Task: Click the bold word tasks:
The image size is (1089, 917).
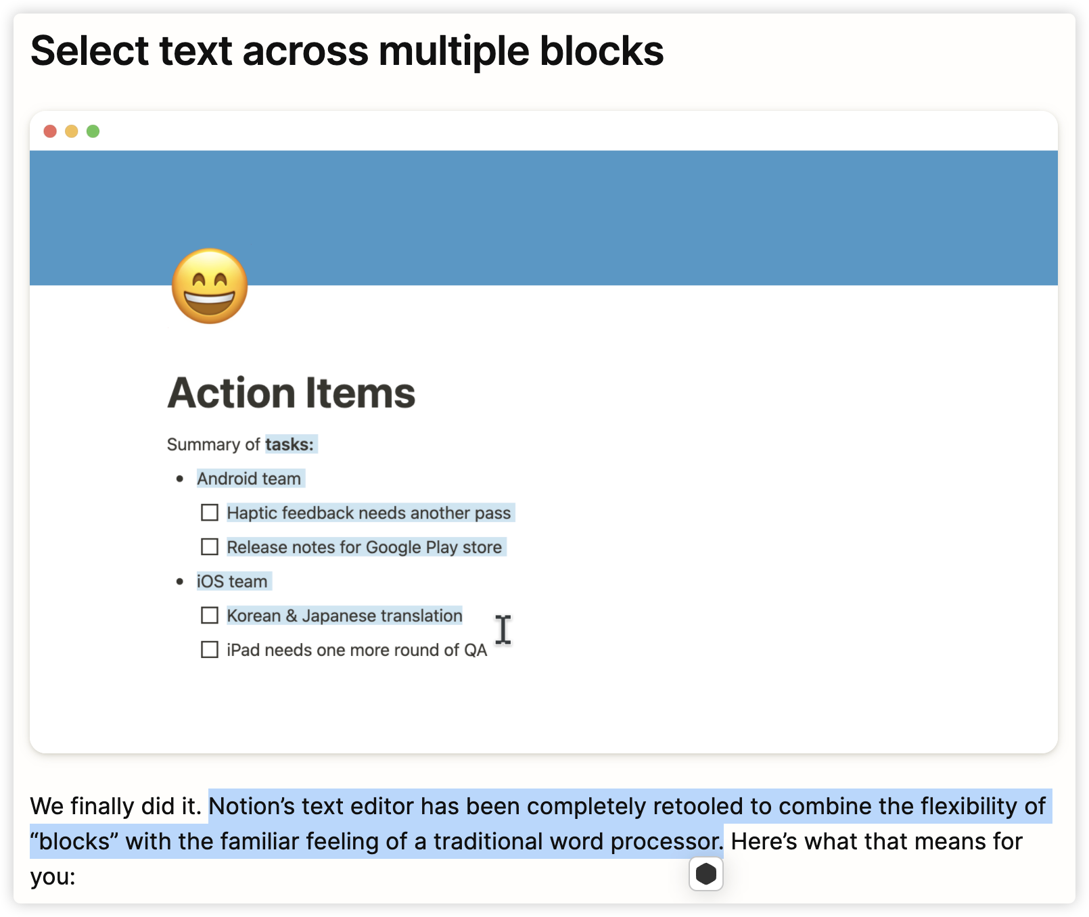Action: (289, 444)
